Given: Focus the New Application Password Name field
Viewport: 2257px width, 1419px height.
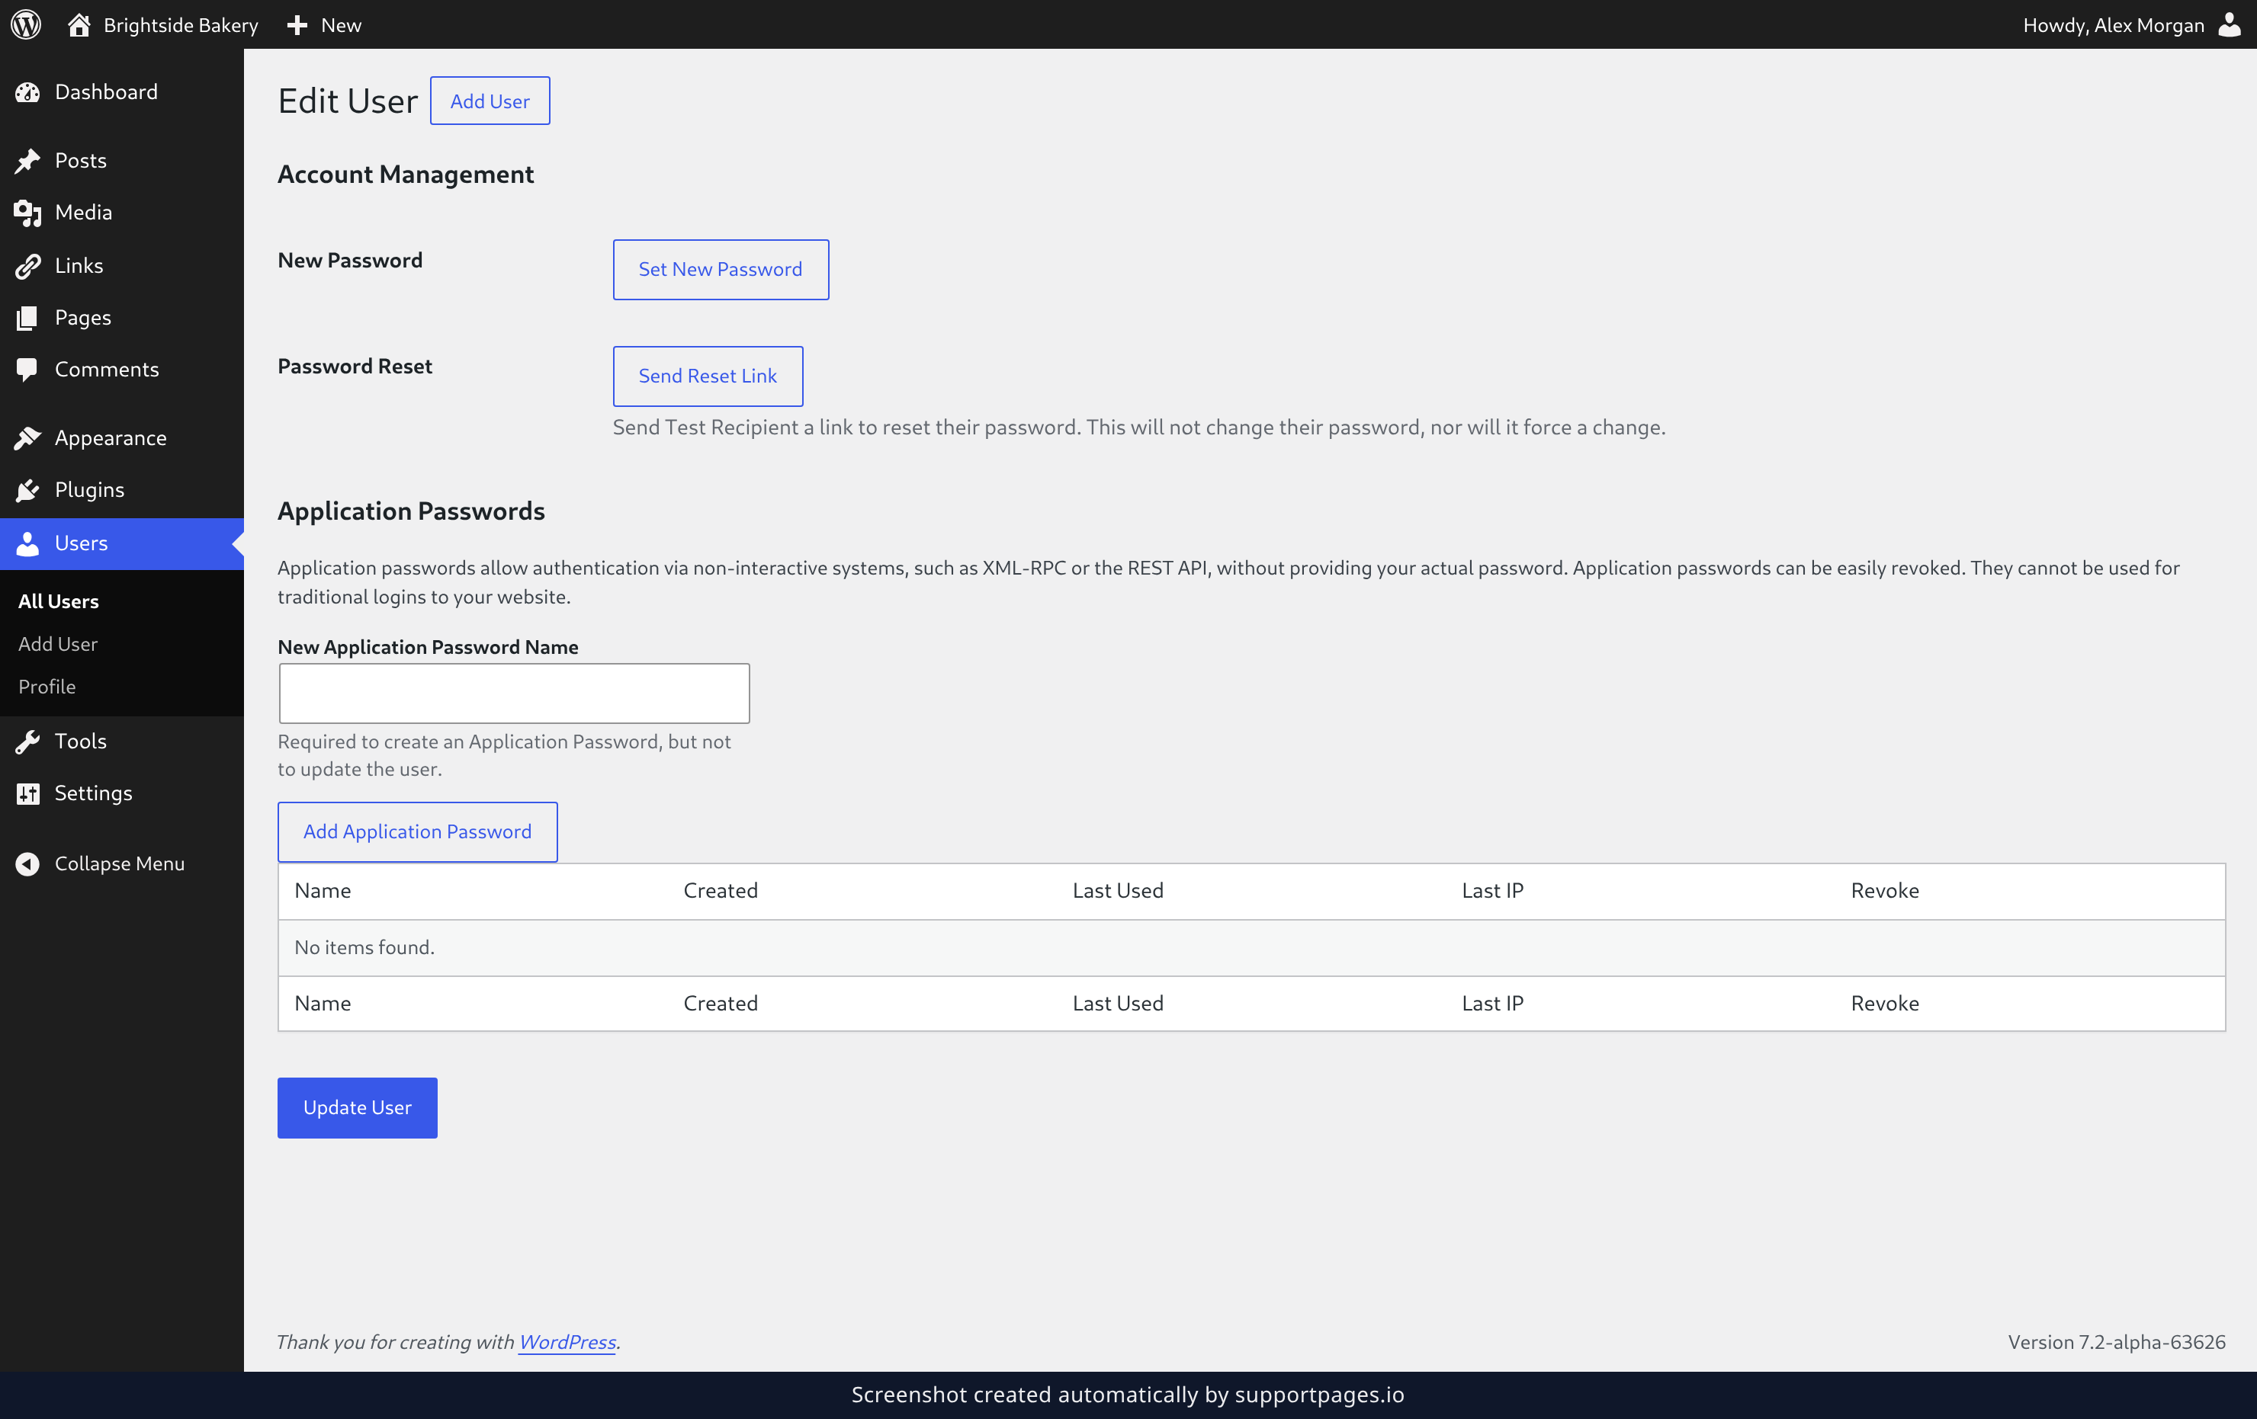Looking at the screenshot, I should [514, 693].
